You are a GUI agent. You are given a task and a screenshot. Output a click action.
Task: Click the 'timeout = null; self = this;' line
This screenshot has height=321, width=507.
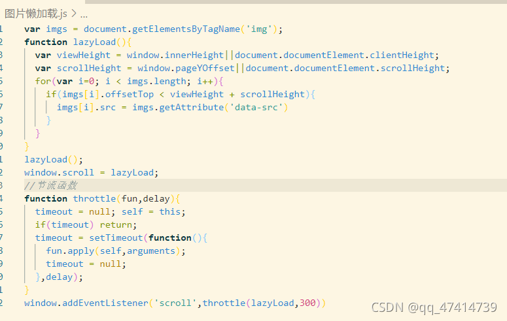click(111, 211)
